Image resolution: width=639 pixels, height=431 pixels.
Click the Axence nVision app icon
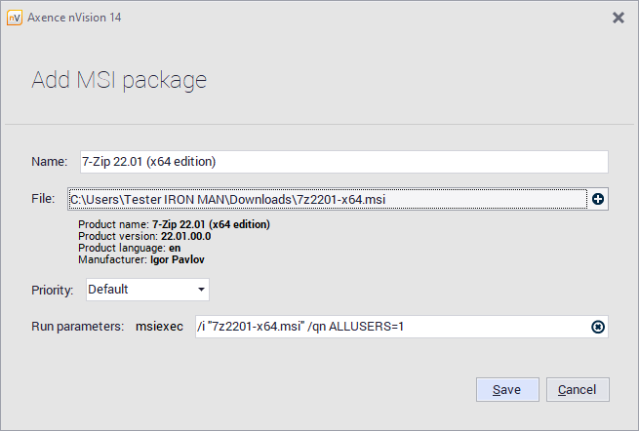[15, 18]
